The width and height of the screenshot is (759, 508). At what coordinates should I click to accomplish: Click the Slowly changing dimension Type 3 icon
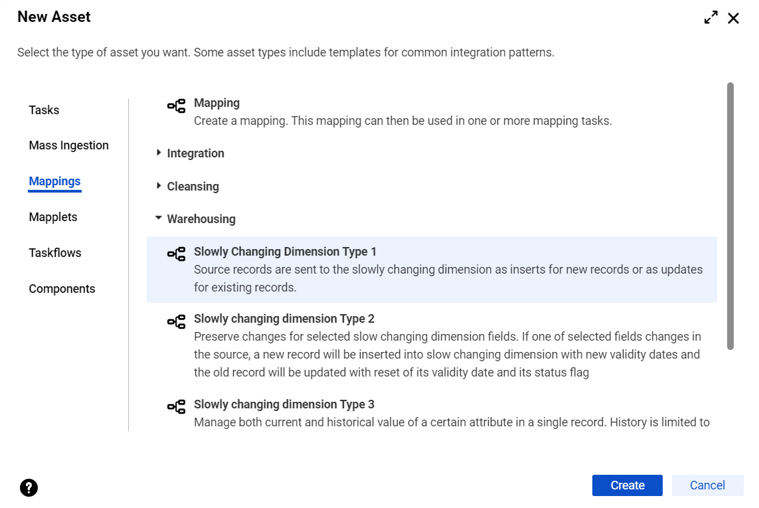(176, 407)
